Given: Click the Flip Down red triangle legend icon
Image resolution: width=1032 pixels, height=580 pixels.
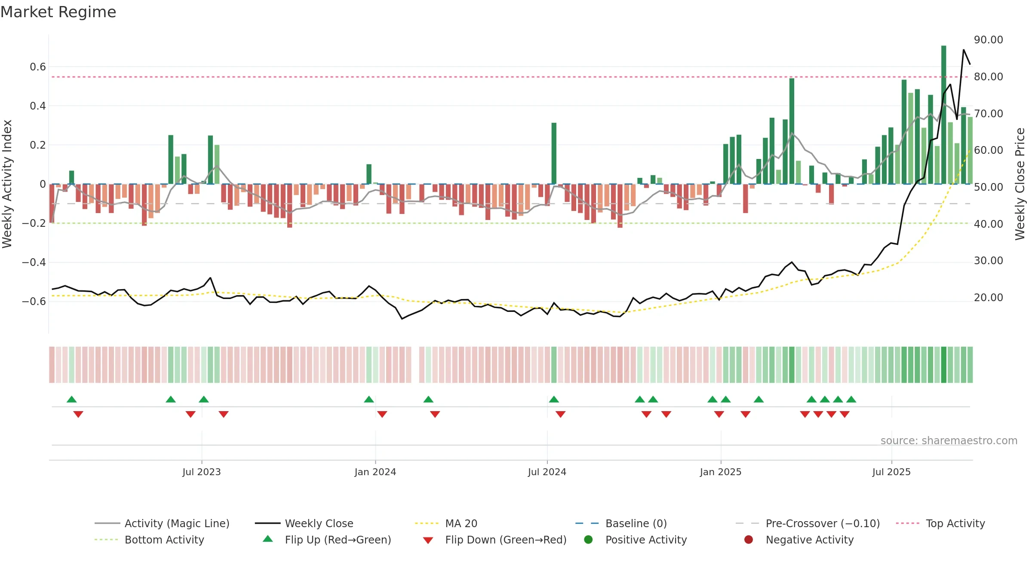Looking at the screenshot, I should [428, 540].
